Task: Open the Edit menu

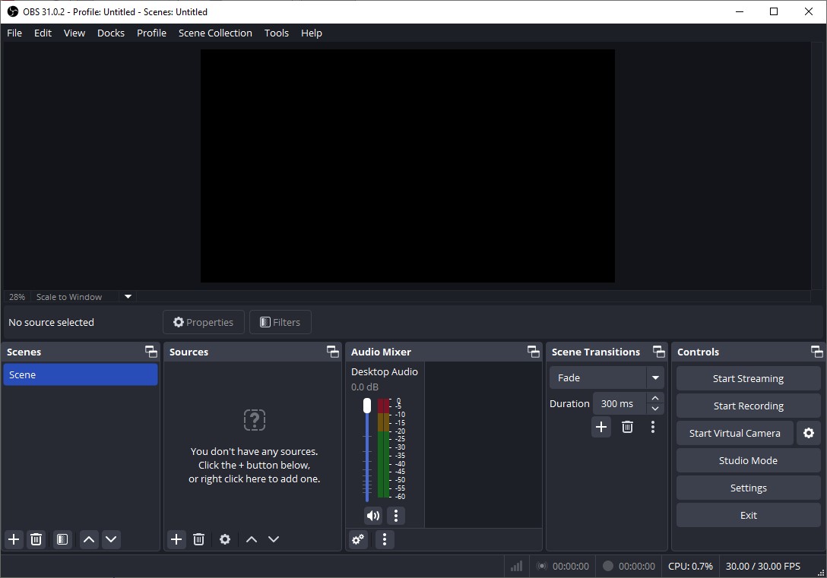Action: 43,33
